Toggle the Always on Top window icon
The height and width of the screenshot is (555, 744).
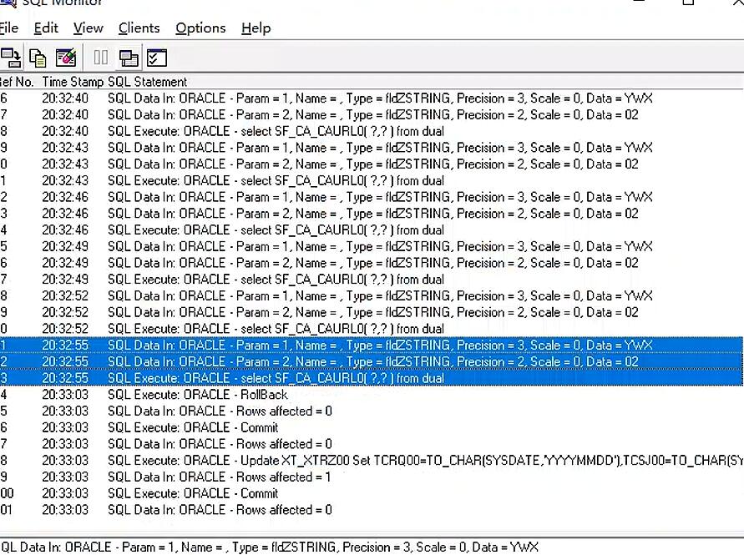tap(129, 58)
